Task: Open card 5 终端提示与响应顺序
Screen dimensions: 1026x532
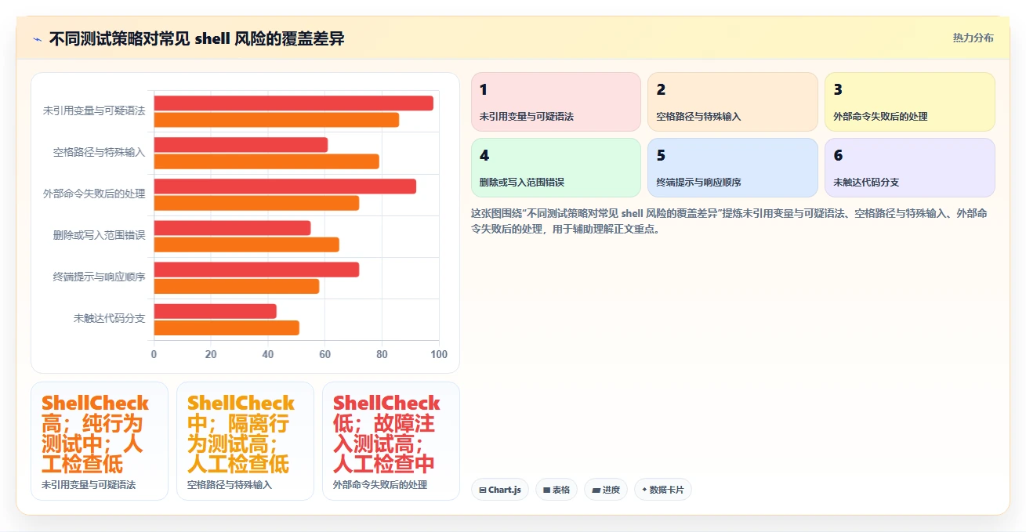Action: point(733,168)
